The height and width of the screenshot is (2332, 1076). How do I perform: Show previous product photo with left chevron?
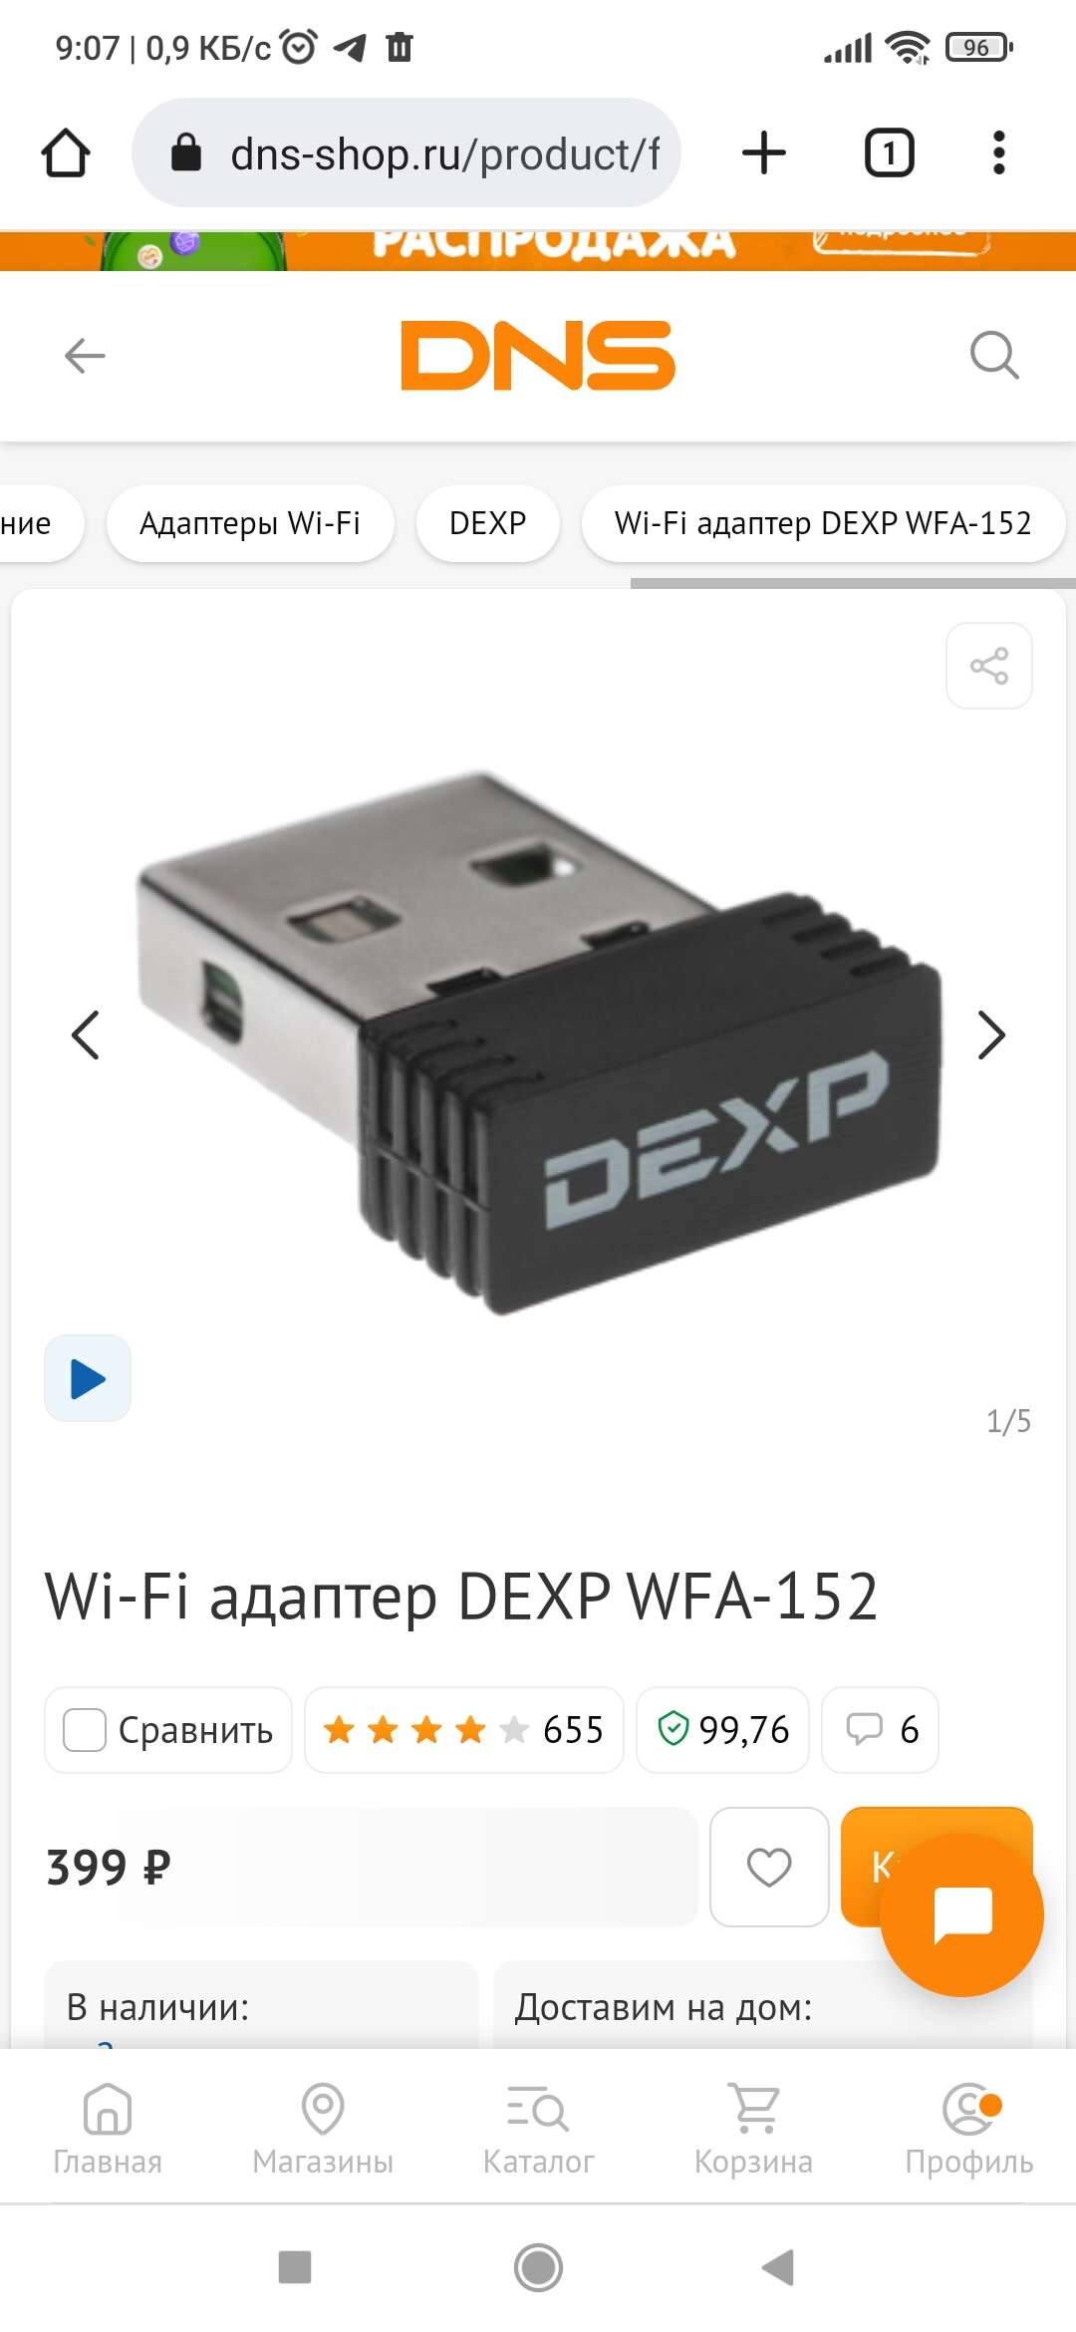click(x=86, y=1035)
